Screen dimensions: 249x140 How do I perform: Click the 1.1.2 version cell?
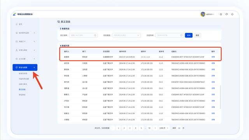tap(161, 57)
